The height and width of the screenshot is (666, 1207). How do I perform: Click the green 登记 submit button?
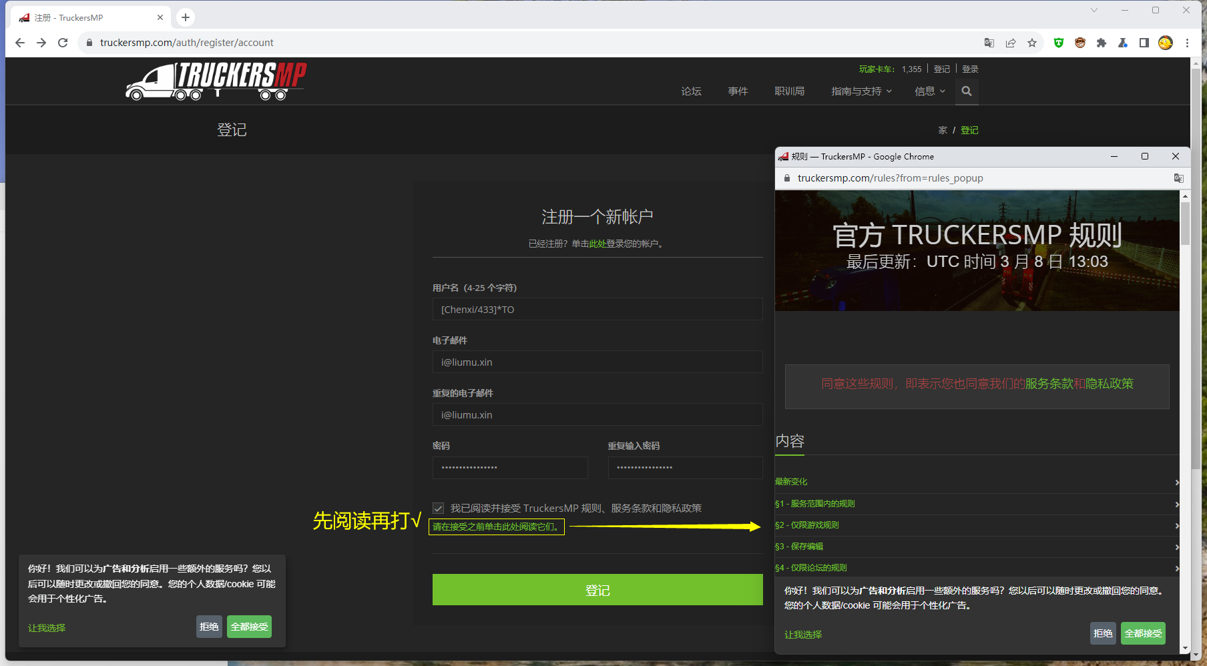[597, 590]
